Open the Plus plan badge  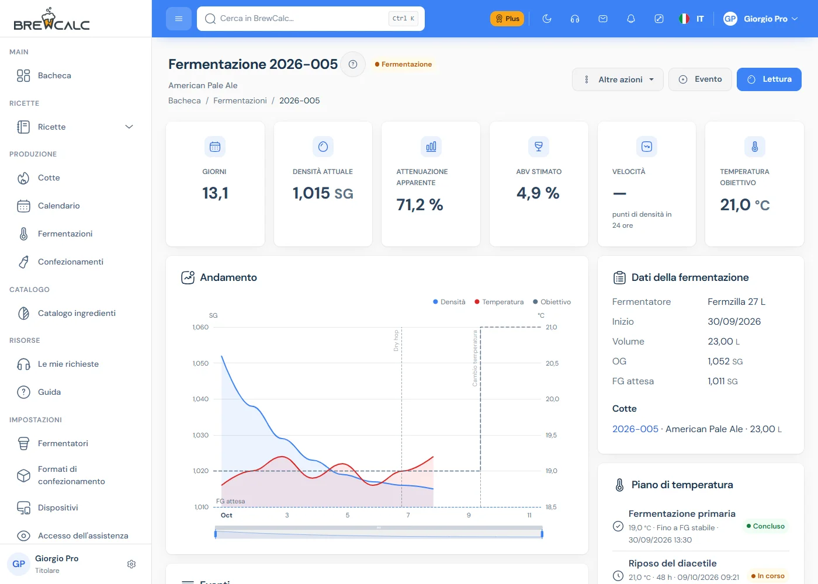(x=507, y=19)
